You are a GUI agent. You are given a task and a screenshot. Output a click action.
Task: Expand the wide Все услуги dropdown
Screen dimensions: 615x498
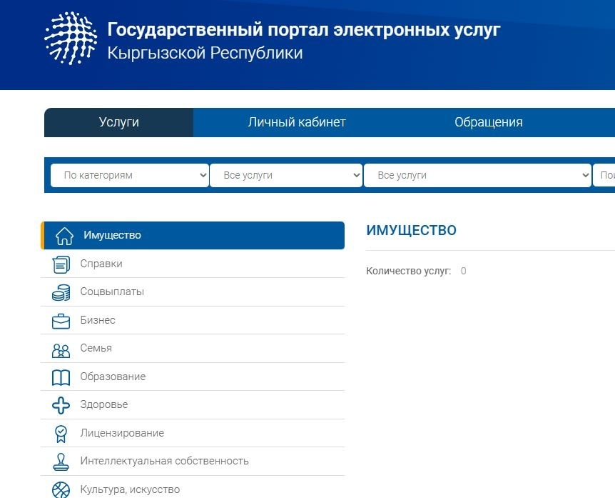[477, 175]
